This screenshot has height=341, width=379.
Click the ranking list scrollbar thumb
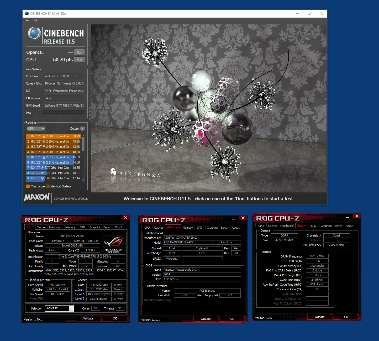click(83, 144)
